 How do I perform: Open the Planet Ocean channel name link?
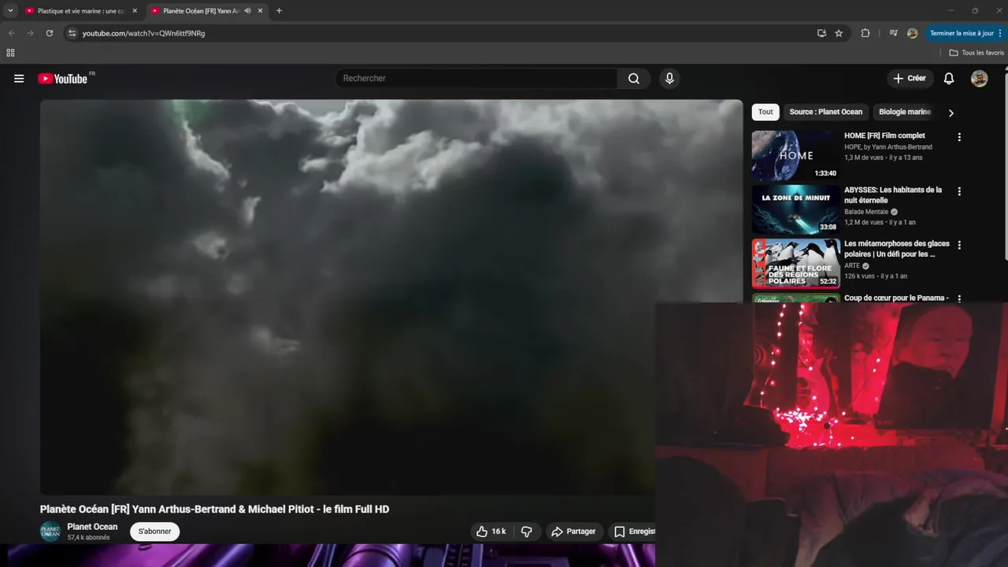[92, 527]
